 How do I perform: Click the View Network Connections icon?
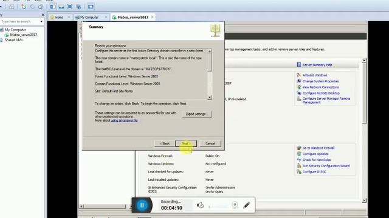click(298, 87)
